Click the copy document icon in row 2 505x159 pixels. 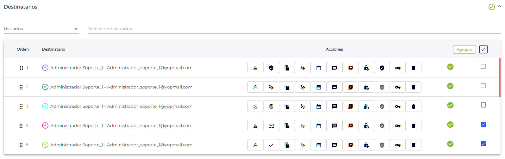pos(287,87)
